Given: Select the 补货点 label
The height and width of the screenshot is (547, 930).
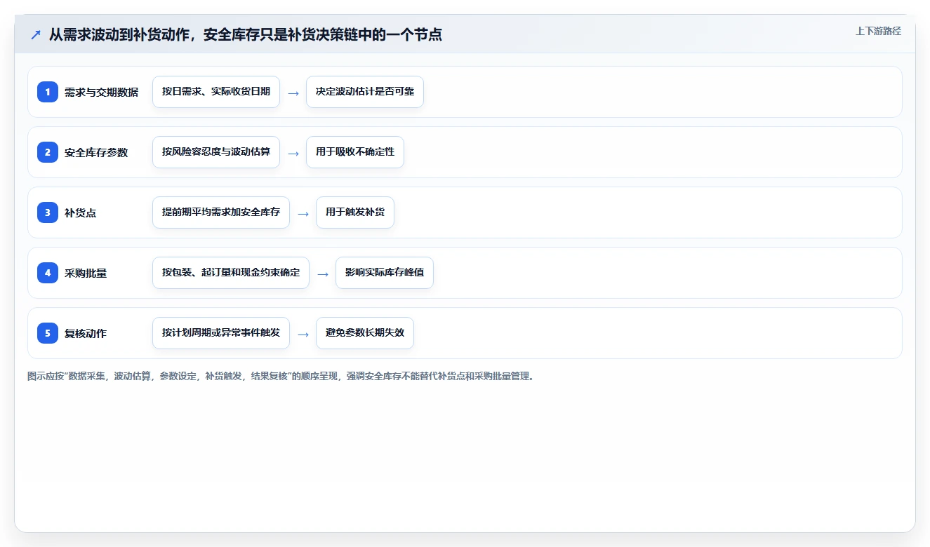Looking at the screenshot, I should pyautogui.click(x=80, y=212).
